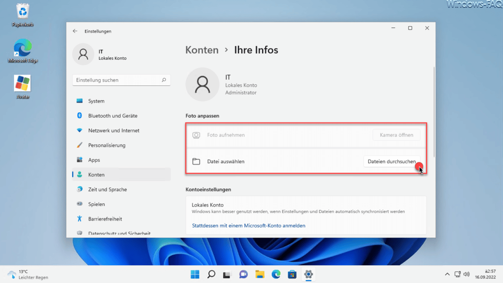Screen dimensions: 503x283
Task: Click Stattdessen mit einem Microsoft-Konto anmelden
Action: [249, 226]
